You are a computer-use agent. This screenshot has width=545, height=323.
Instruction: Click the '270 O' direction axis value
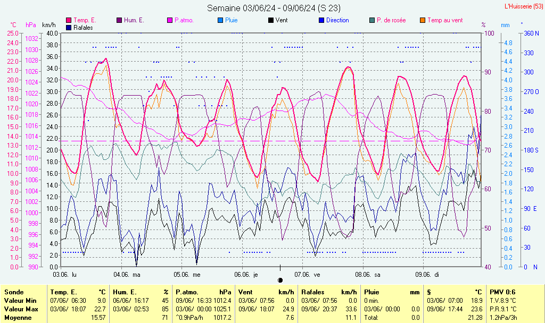tap(532, 92)
